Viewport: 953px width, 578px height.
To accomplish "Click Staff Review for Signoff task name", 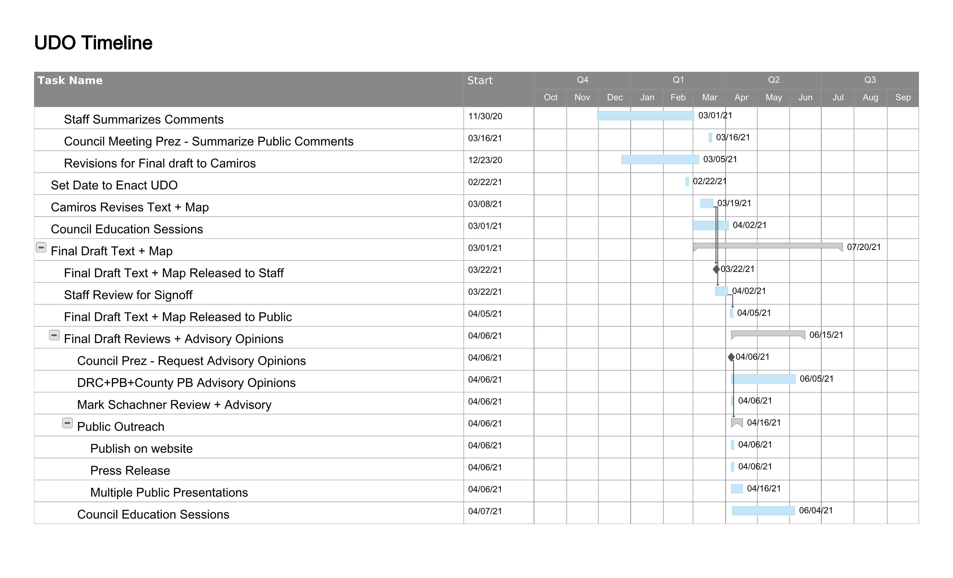I will [x=128, y=295].
